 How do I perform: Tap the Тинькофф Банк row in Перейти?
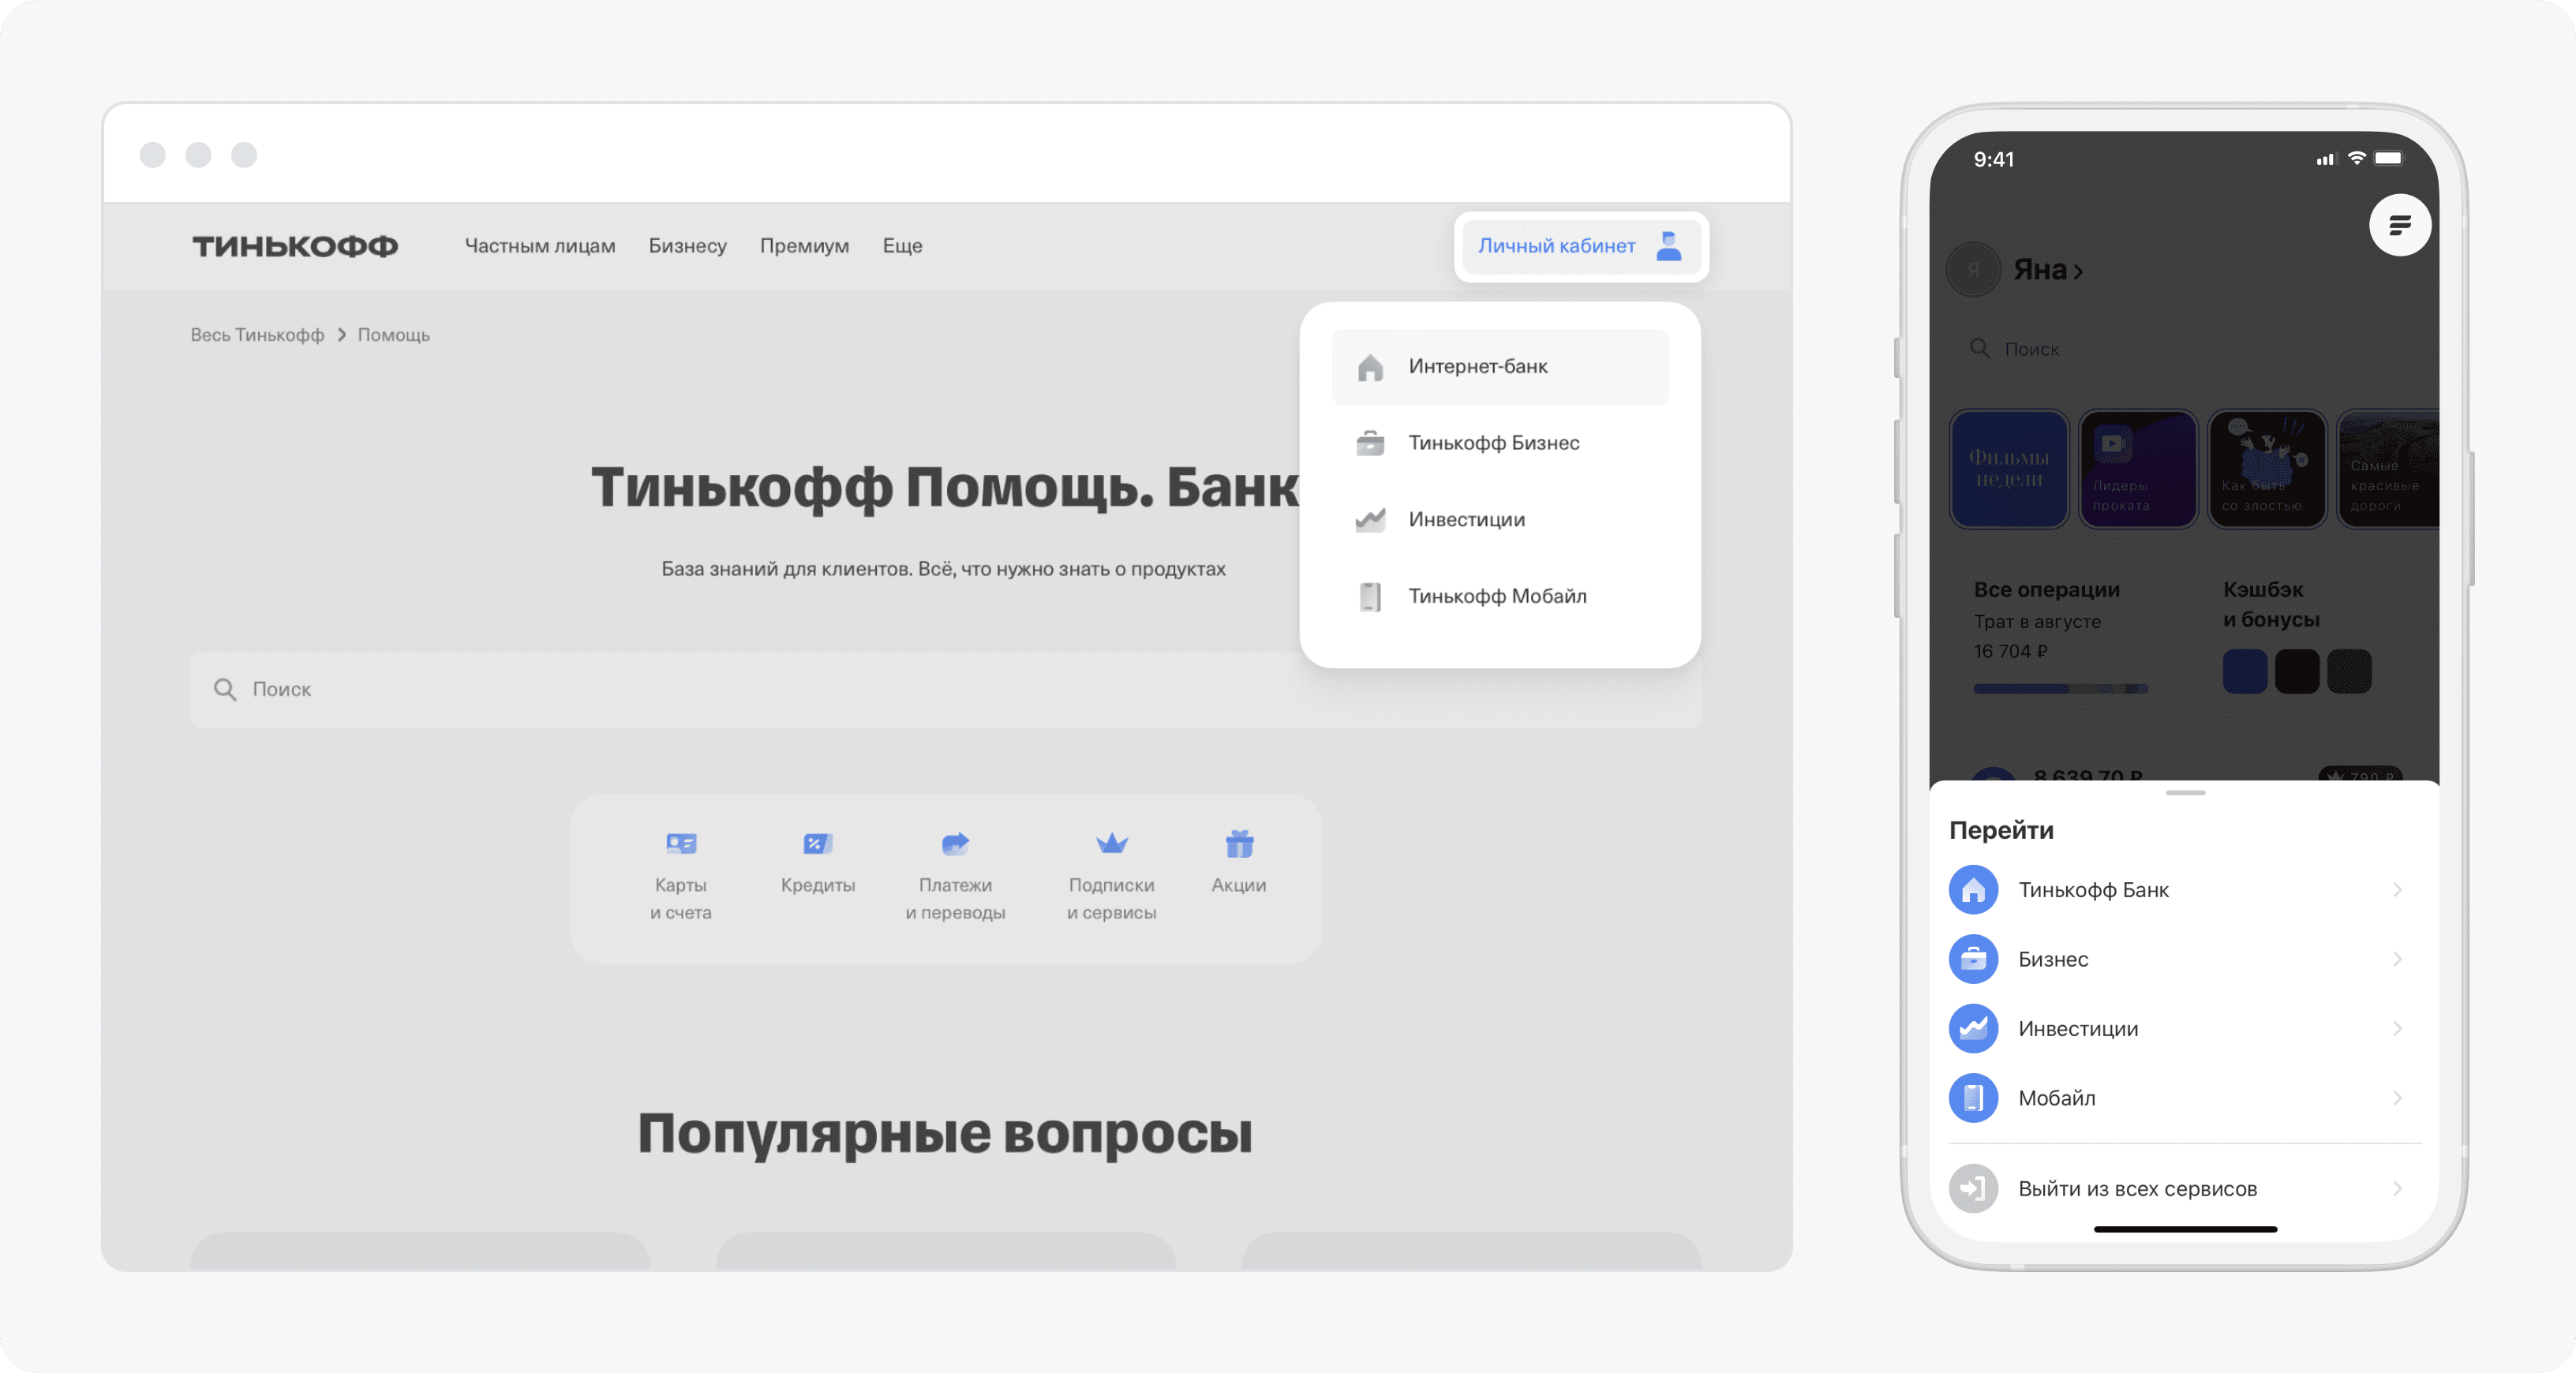tap(2185, 890)
